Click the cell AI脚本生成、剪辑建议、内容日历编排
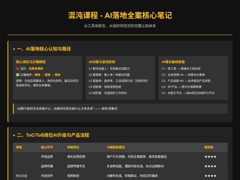 point(132,176)
